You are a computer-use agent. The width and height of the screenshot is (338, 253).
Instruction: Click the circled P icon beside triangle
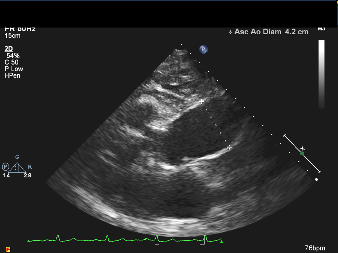click(x=6, y=167)
